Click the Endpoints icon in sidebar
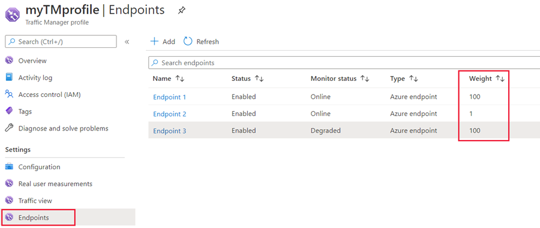This screenshot has height=228, width=540. 9,217
